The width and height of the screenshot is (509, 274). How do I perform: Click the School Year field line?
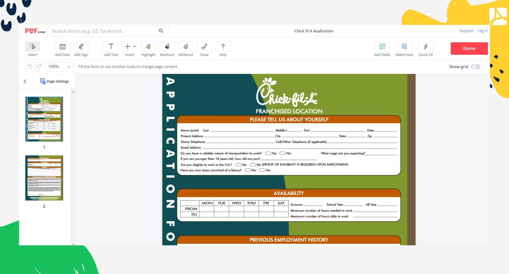pyautogui.click(x=354, y=205)
